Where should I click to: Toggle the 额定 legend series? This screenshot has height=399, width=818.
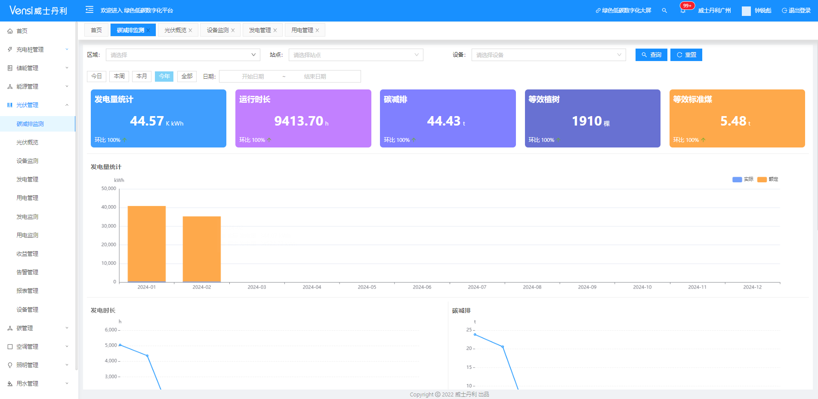tap(768, 179)
